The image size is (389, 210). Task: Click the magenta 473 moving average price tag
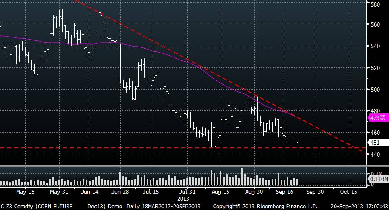376,117
